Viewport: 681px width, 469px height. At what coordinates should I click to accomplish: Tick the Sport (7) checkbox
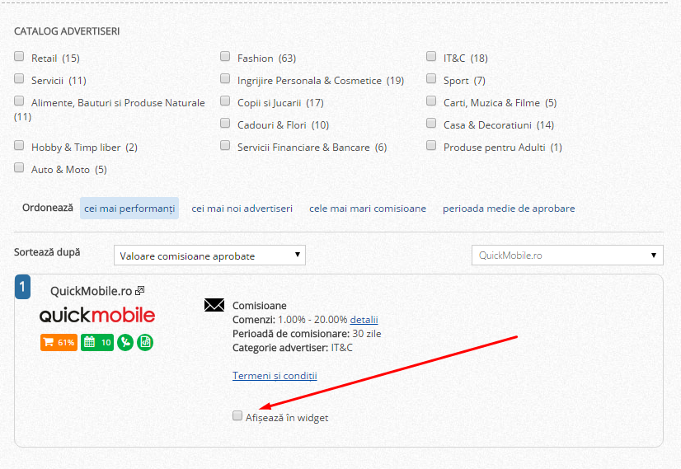(431, 78)
